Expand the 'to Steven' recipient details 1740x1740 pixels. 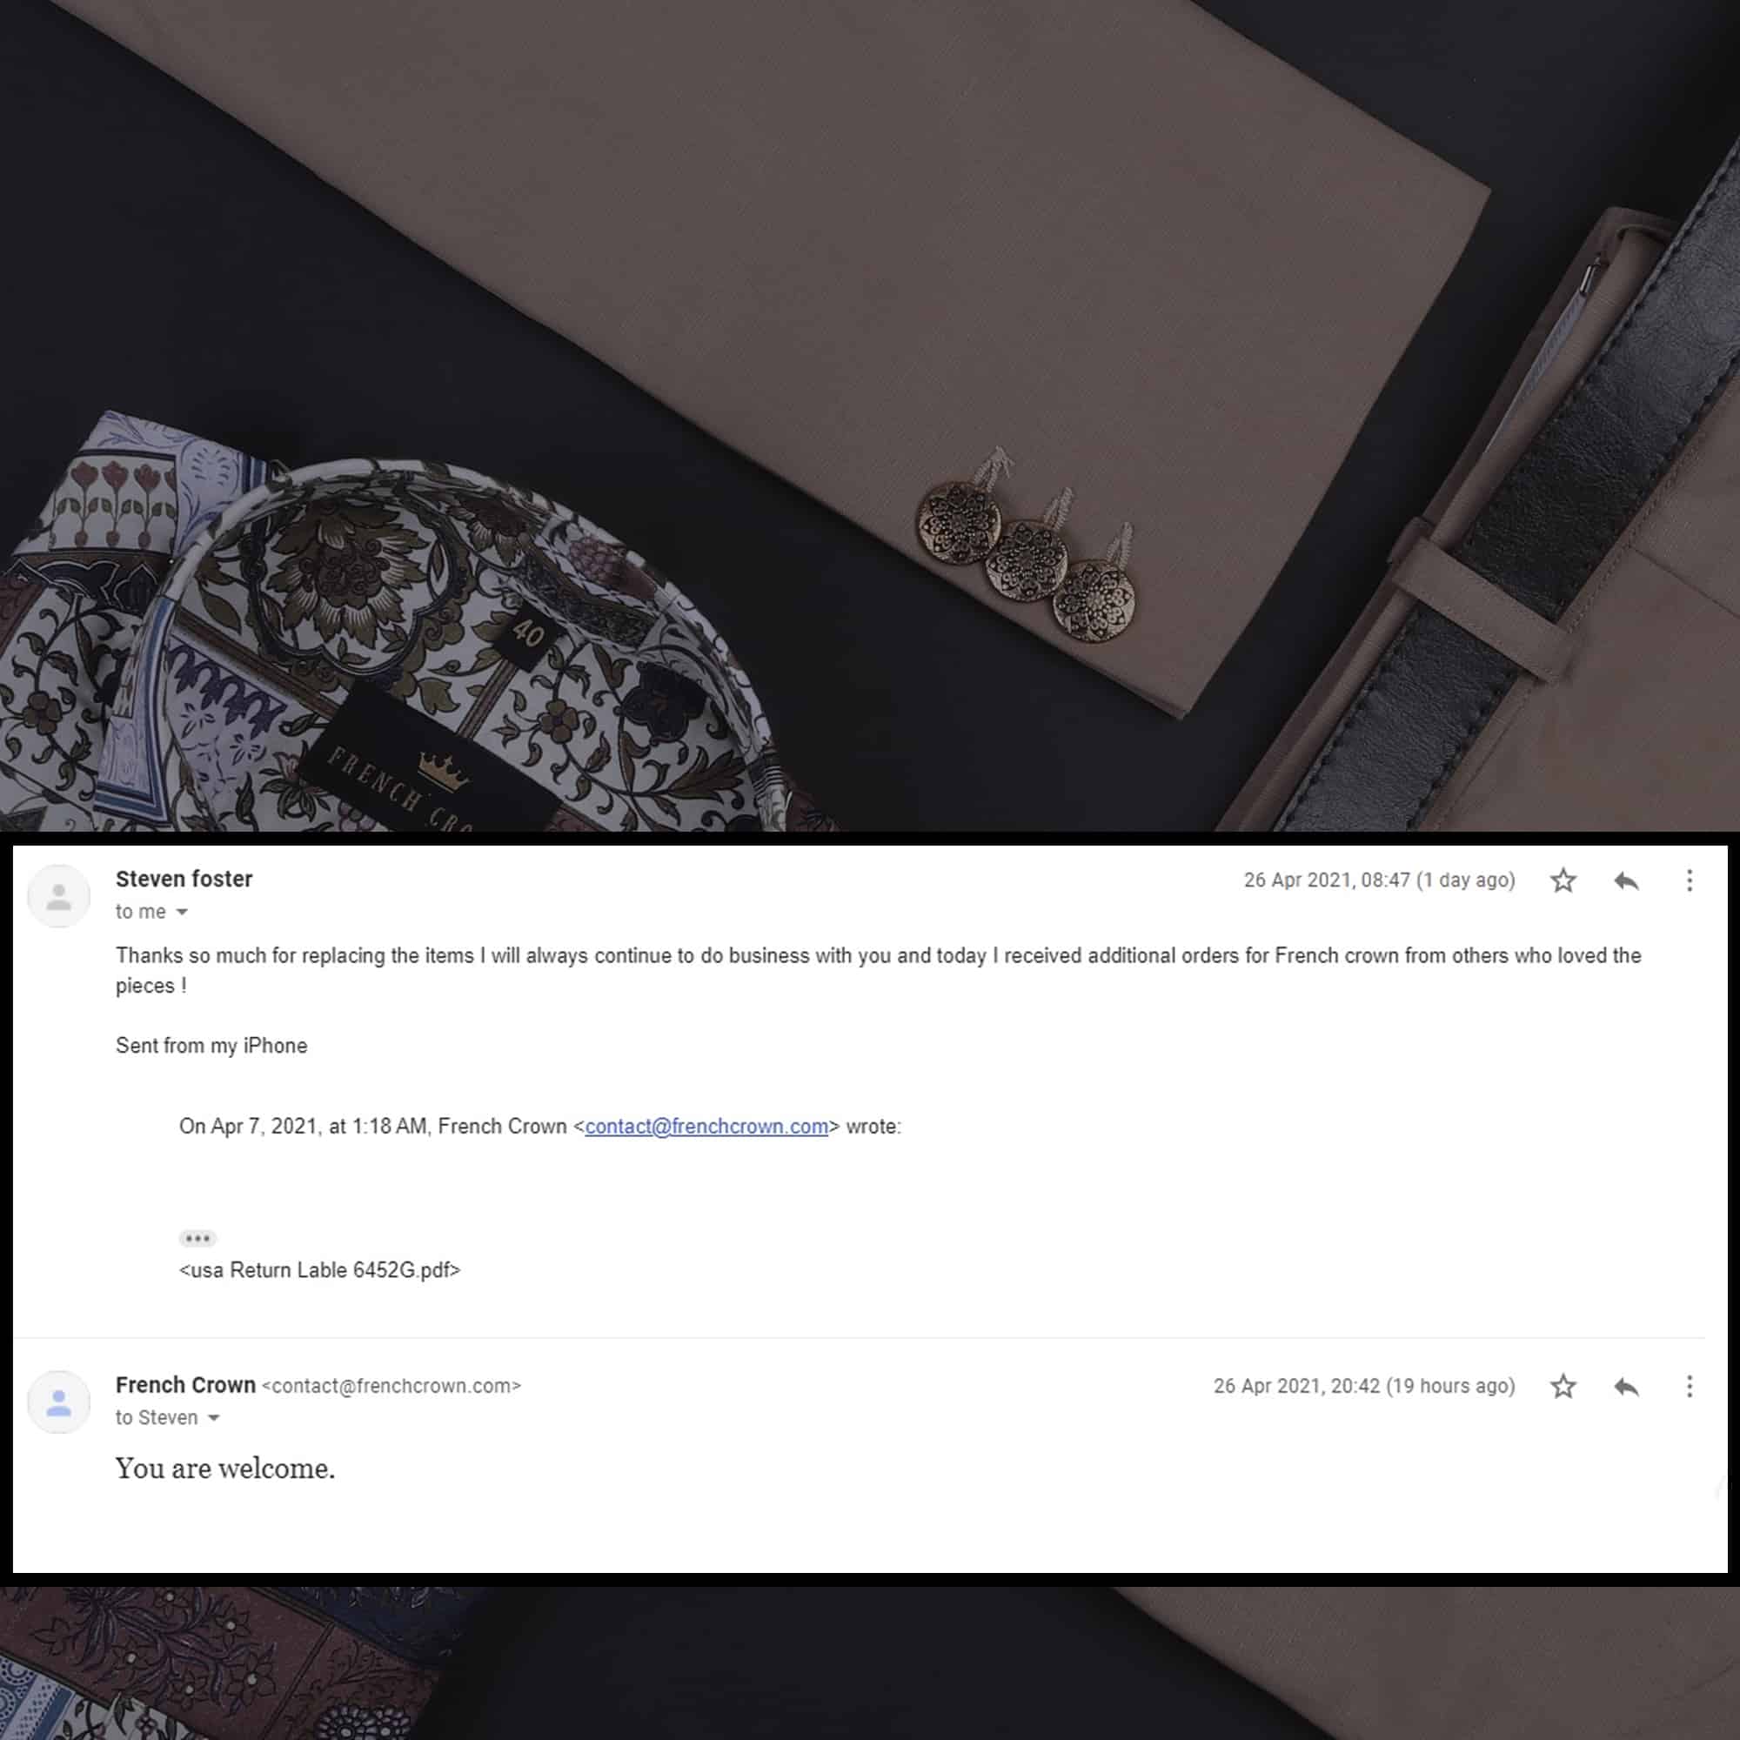[x=213, y=1418]
